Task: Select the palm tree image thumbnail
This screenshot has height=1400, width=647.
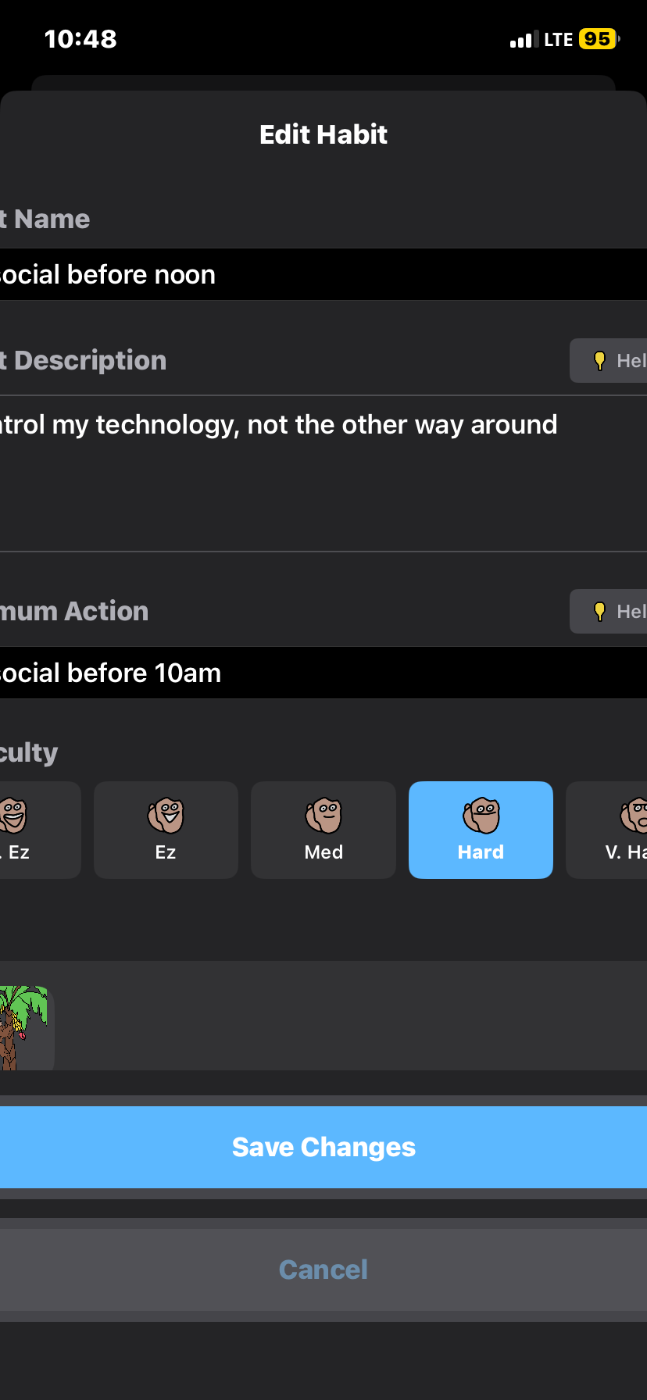Action: tap(25, 1028)
